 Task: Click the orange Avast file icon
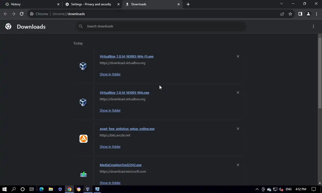(x=84, y=139)
